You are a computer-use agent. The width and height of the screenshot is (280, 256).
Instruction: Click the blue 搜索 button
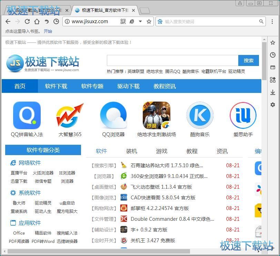(249, 60)
